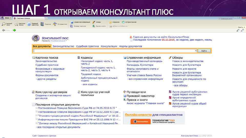Screen dimensions: 246x138
Task: Click into the main search input field
Action: coord(114,51)
